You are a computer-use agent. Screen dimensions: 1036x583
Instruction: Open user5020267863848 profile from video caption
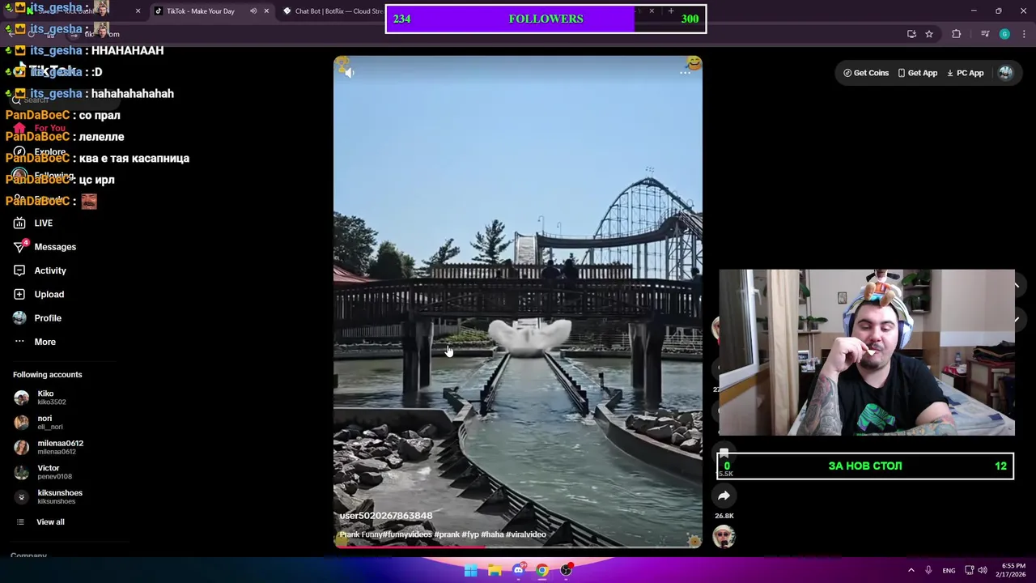386,516
